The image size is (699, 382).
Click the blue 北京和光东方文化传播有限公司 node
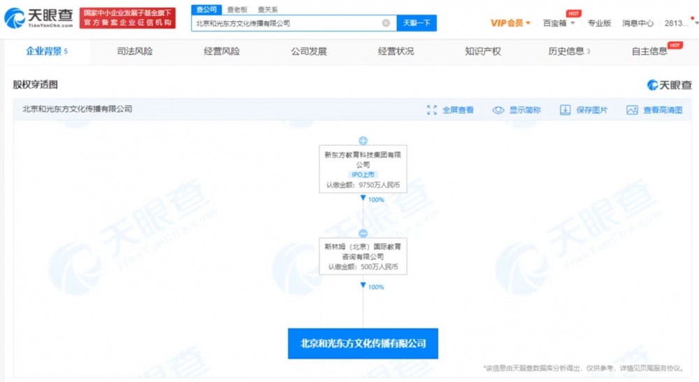(x=363, y=344)
